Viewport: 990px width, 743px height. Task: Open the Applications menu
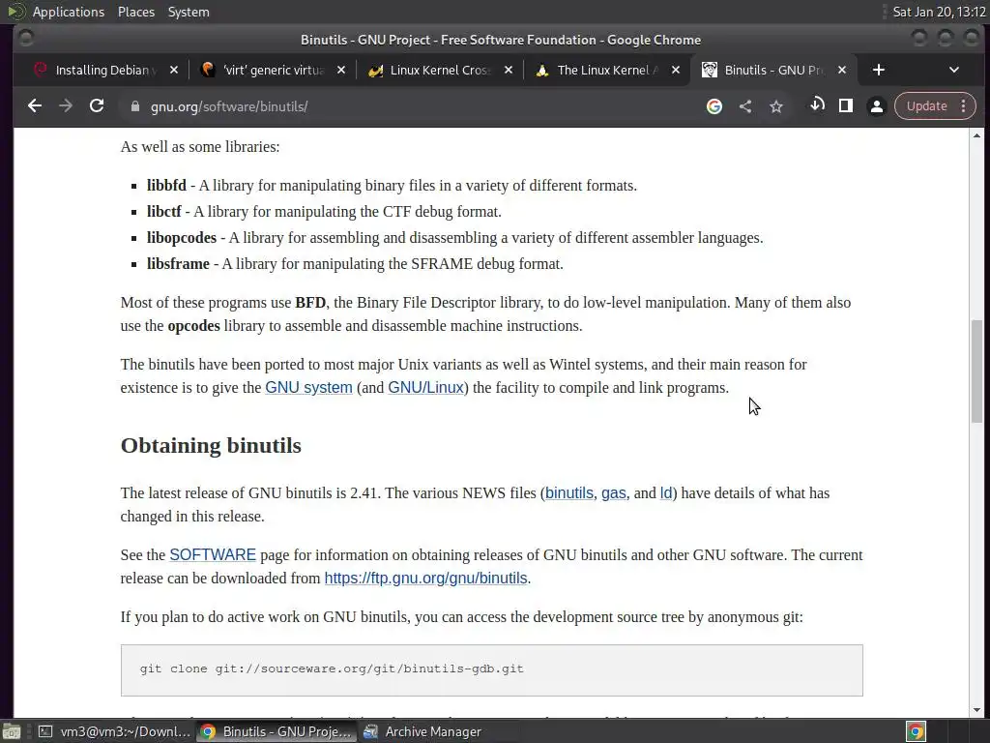coord(69,12)
